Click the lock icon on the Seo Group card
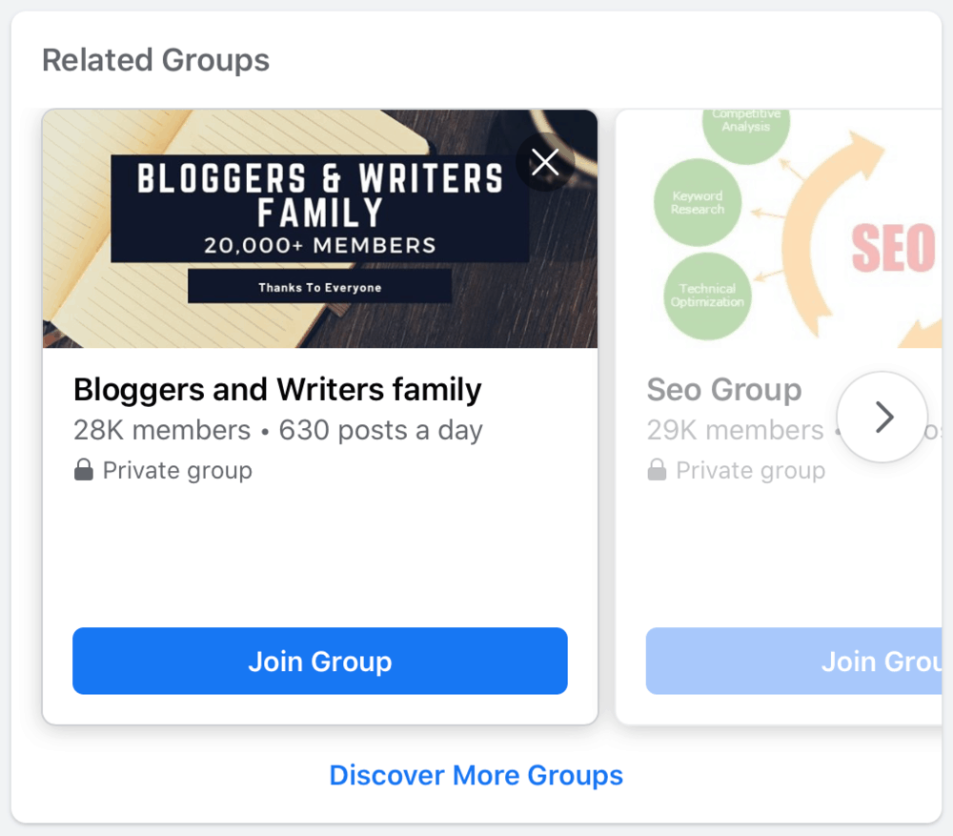The height and width of the screenshot is (836, 953). point(657,469)
